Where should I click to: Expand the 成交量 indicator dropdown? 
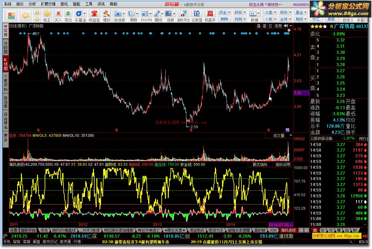pos(291,135)
